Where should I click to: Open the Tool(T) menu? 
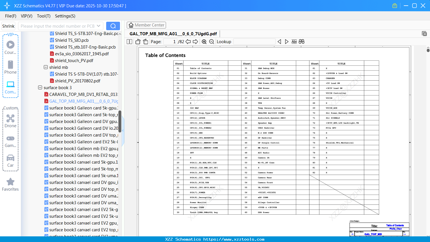tap(44, 16)
